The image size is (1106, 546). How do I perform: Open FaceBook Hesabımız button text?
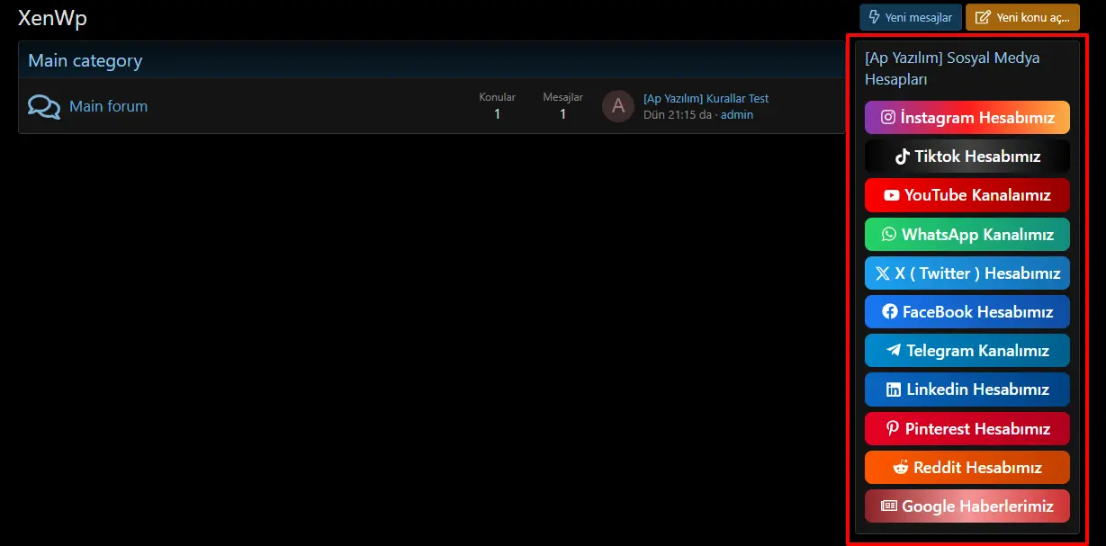pyautogui.click(x=978, y=312)
